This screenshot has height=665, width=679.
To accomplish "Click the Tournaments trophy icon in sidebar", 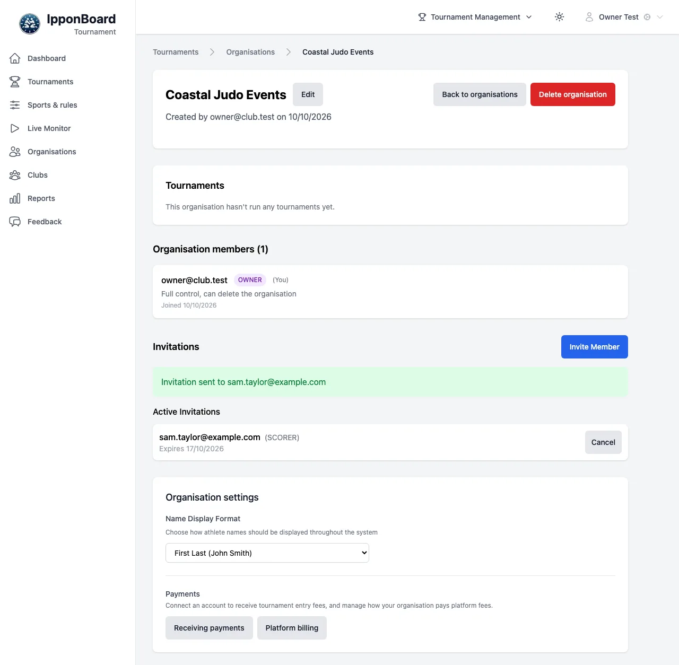I will coord(15,82).
